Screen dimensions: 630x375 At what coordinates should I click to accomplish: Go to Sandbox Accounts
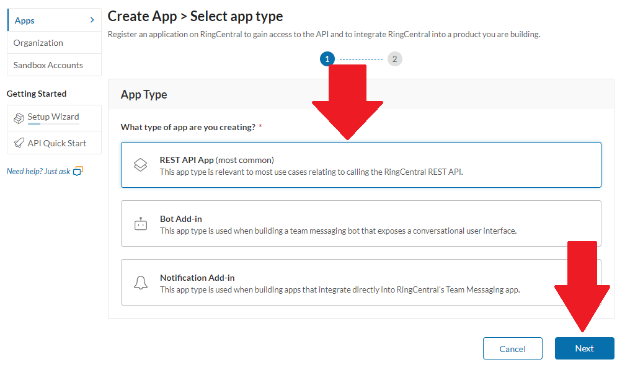pos(54,65)
